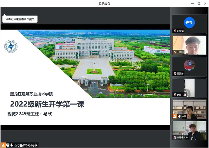Open 杨先朔 participant video tile

[x=189, y=24]
